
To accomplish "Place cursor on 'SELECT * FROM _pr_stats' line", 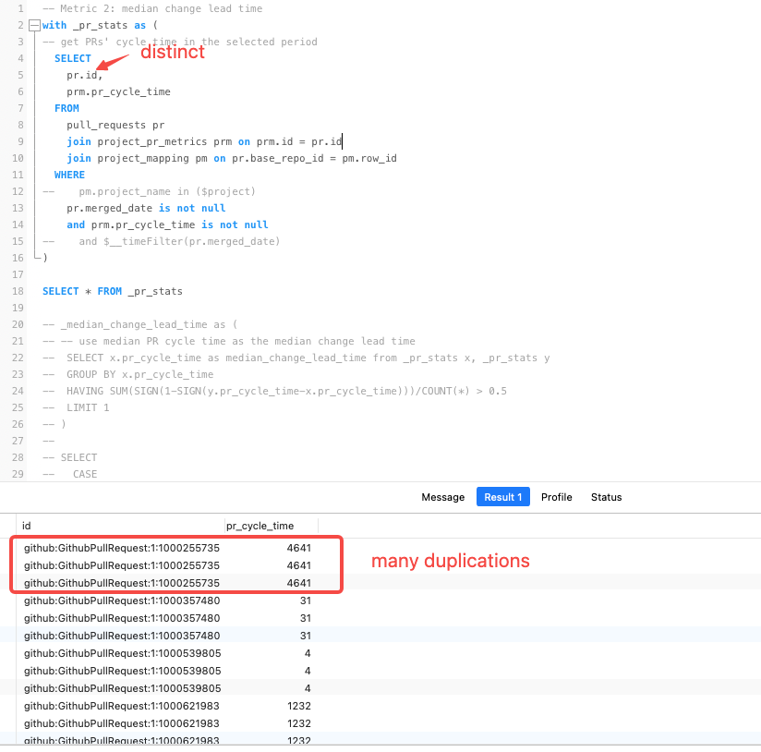I will [x=113, y=291].
